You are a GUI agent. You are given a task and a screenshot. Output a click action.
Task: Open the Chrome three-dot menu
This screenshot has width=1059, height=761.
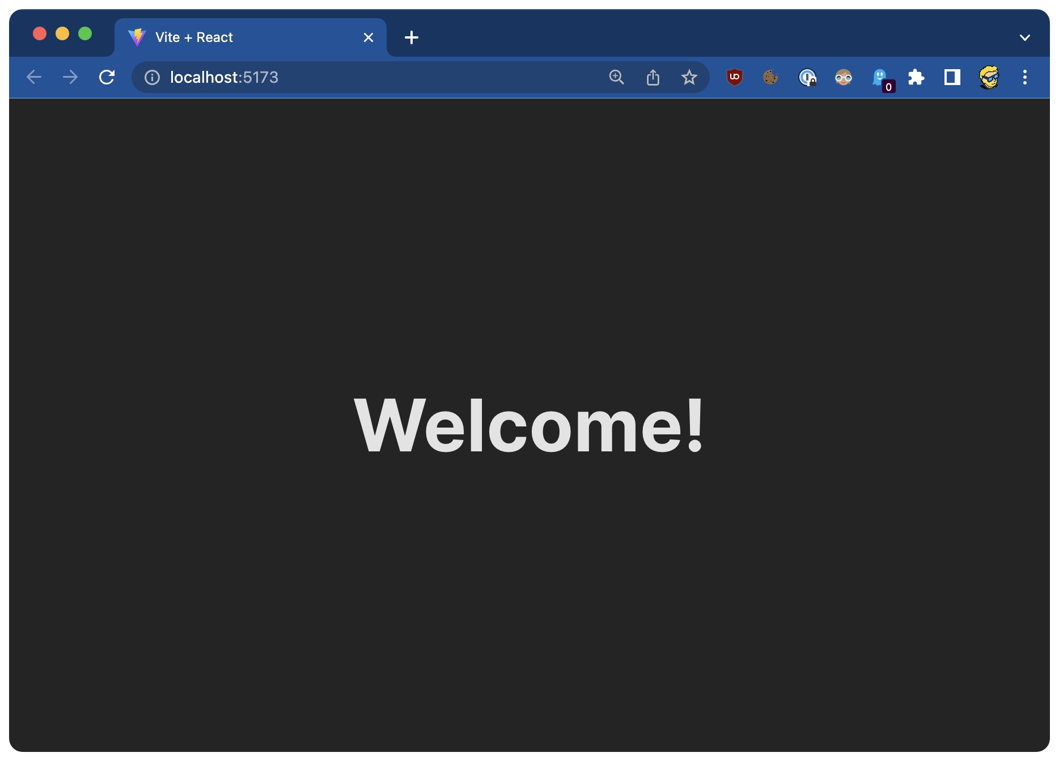click(x=1024, y=77)
